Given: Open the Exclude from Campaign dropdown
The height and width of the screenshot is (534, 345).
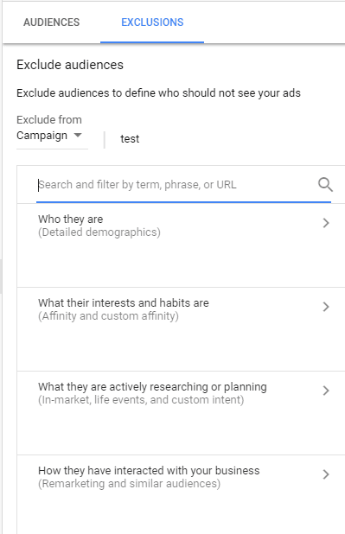Looking at the screenshot, I should [x=52, y=136].
